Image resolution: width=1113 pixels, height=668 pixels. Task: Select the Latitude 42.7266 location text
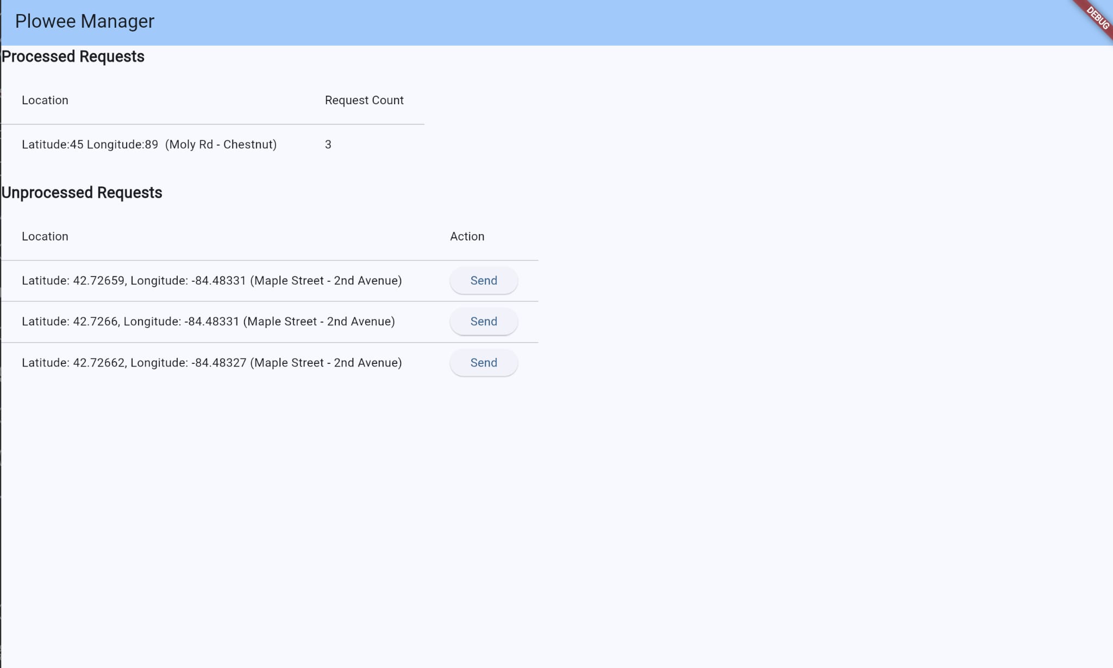click(x=208, y=322)
